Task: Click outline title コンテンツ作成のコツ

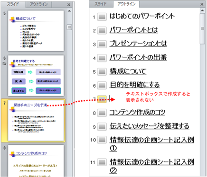Action: coord(137,112)
